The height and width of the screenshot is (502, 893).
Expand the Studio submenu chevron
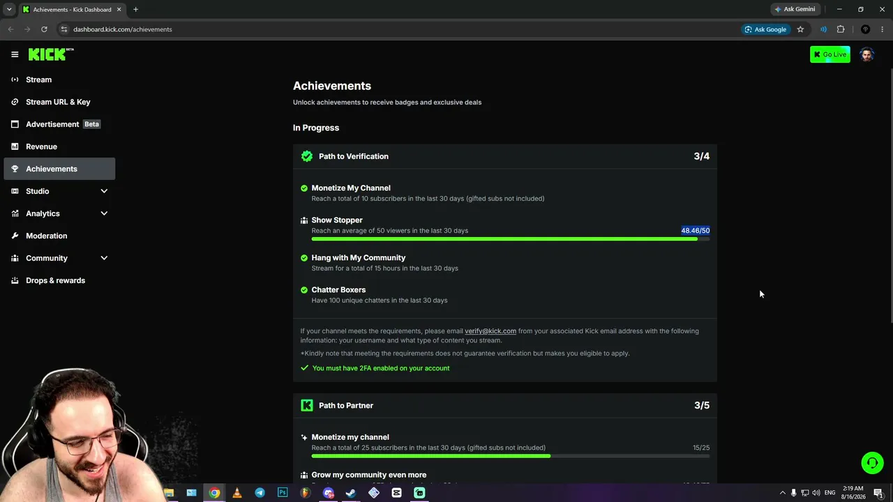[x=104, y=191]
